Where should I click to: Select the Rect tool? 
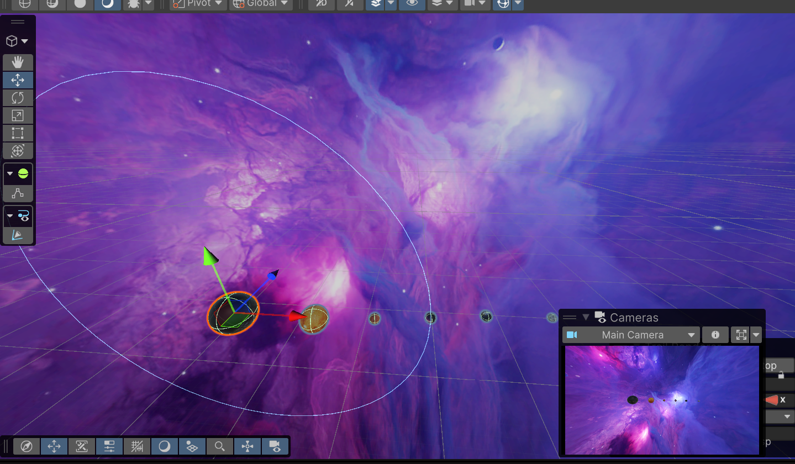(x=18, y=133)
